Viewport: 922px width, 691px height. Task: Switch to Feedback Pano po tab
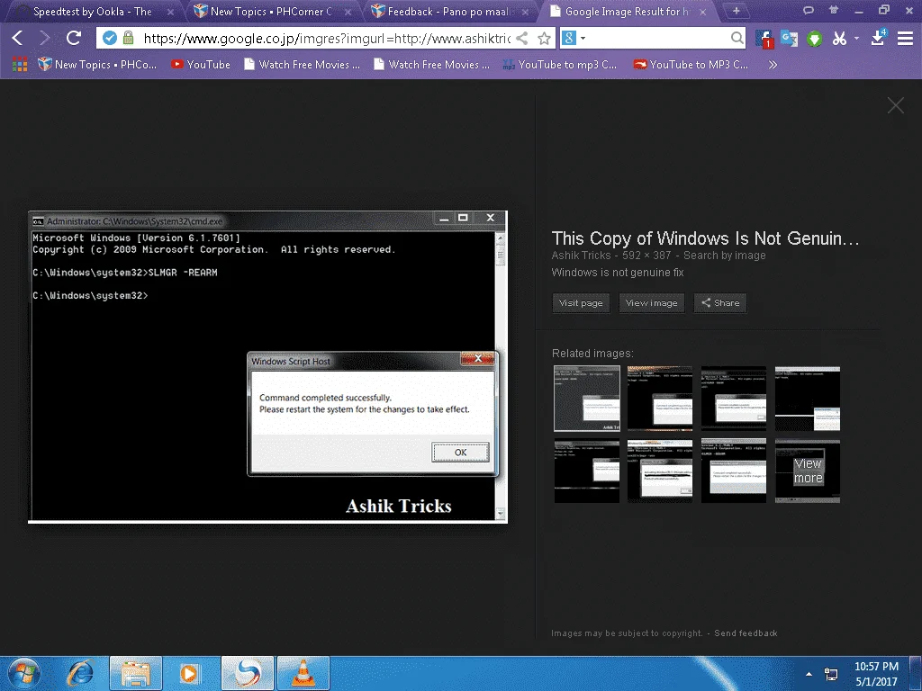[x=450, y=11]
